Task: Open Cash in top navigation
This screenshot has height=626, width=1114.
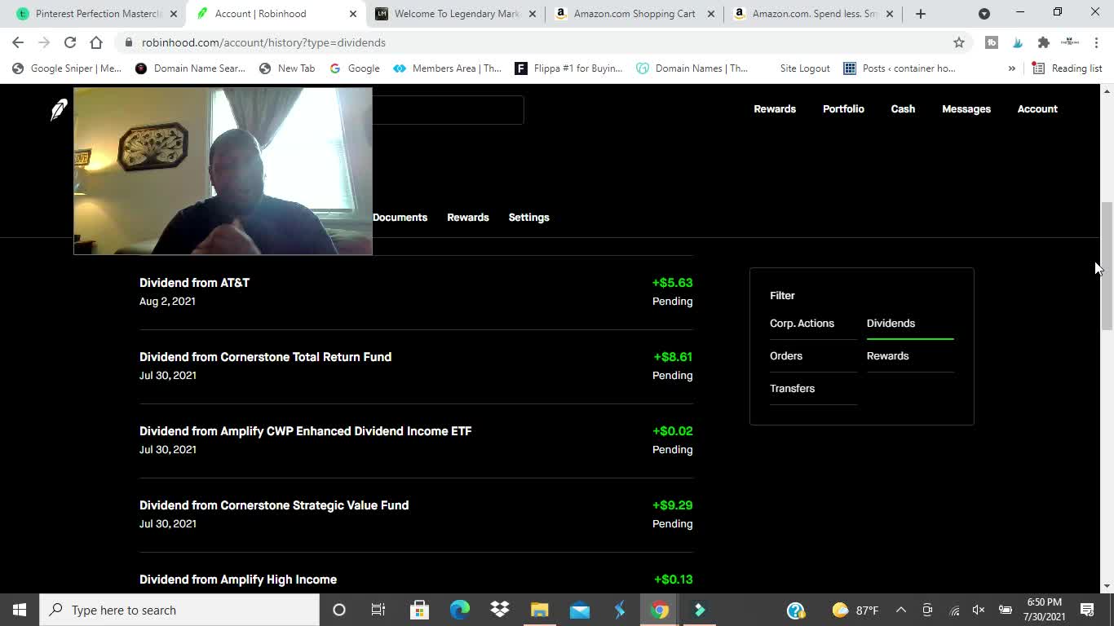Action: tap(903, 109)
